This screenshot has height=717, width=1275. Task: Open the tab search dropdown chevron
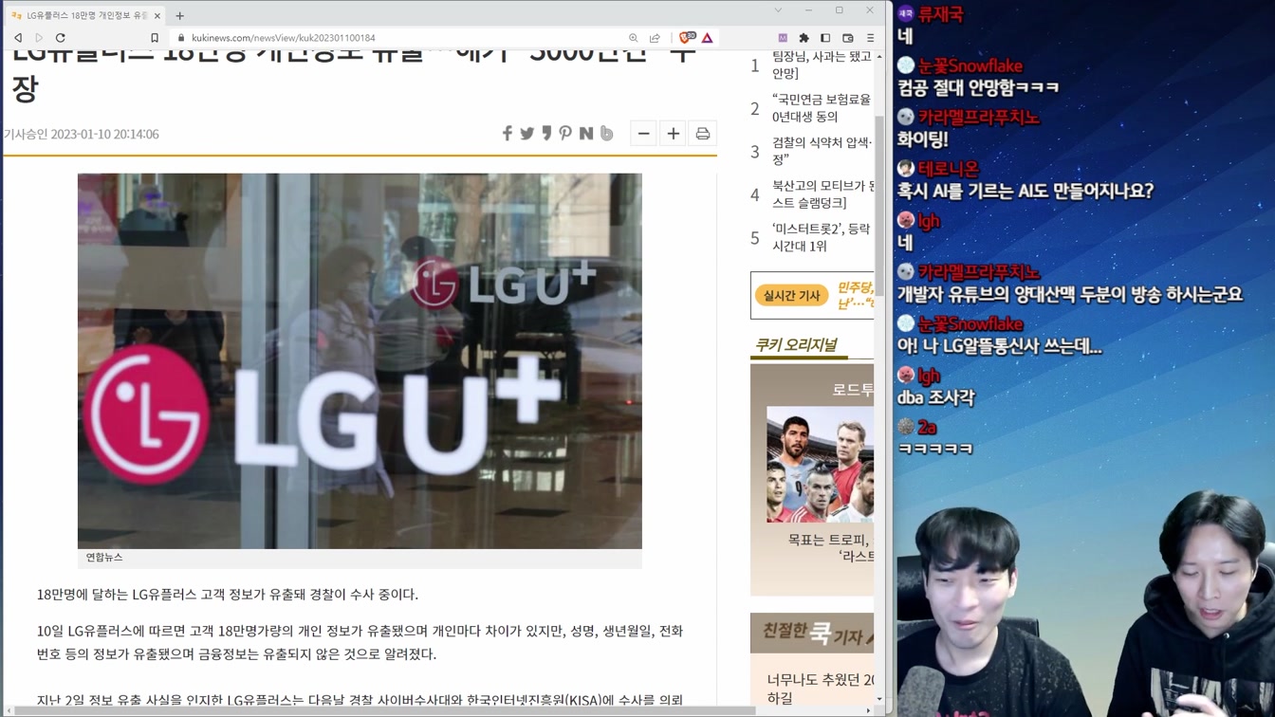778,10
